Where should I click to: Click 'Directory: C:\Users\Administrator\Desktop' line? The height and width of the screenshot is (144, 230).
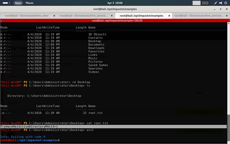click(44, 96)
